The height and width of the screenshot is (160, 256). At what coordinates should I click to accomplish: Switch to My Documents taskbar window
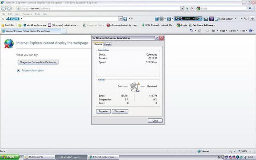click(39, 157)
